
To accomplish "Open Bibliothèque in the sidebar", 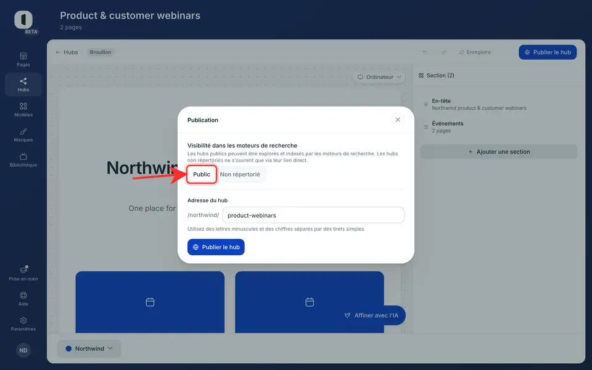I will tap(23, 160).
